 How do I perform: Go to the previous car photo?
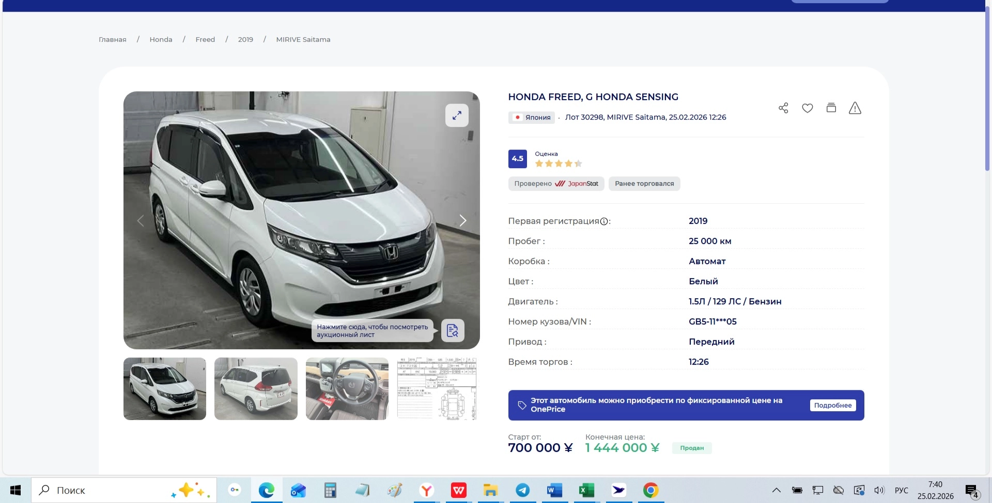tap(141, 221)
